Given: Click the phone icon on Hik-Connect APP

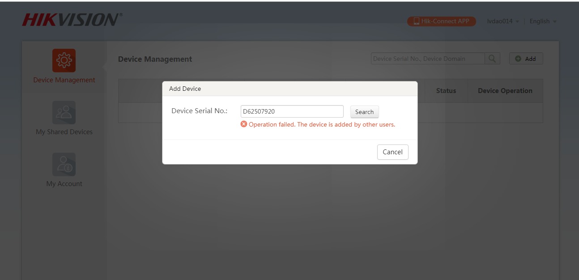Looking at the screenshot, I should tap(416, 21).
